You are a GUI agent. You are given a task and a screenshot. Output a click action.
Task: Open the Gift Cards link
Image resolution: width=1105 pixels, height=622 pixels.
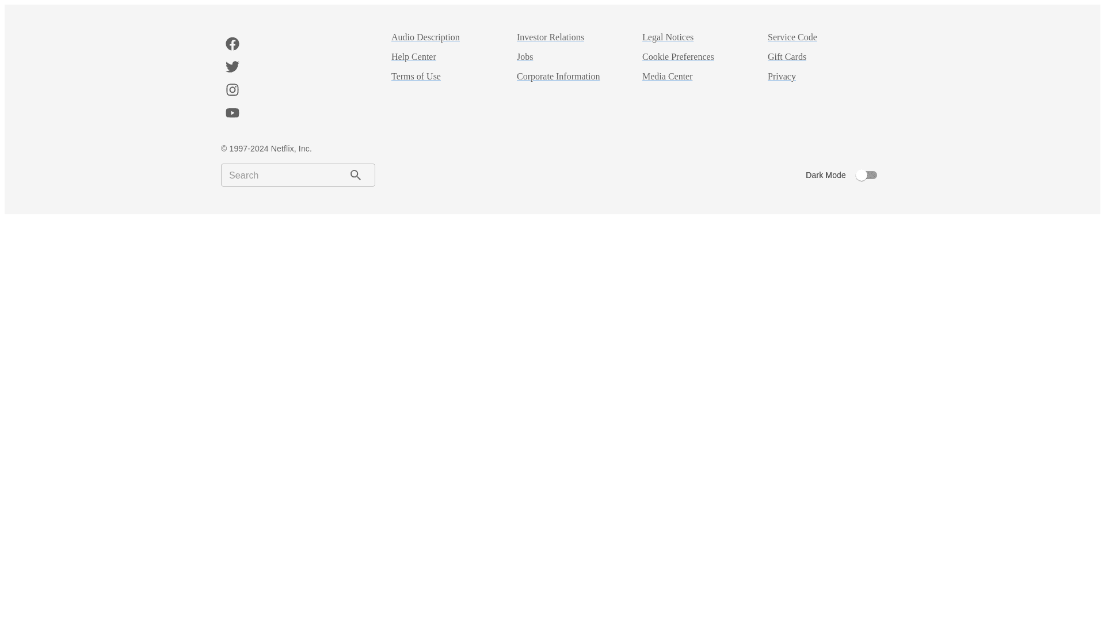click(786, 57)
